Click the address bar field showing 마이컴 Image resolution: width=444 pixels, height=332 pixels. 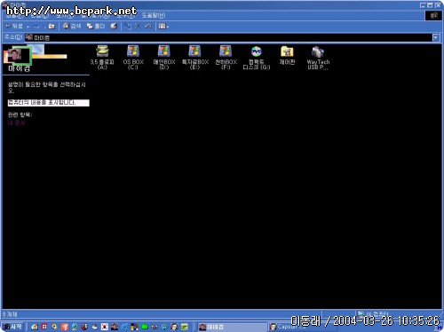coord(228,37)
